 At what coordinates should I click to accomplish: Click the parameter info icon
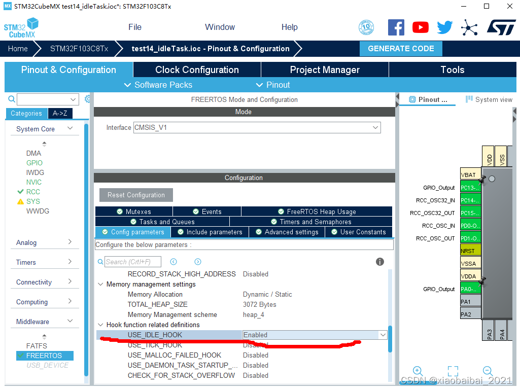click(x=379, y=262)
